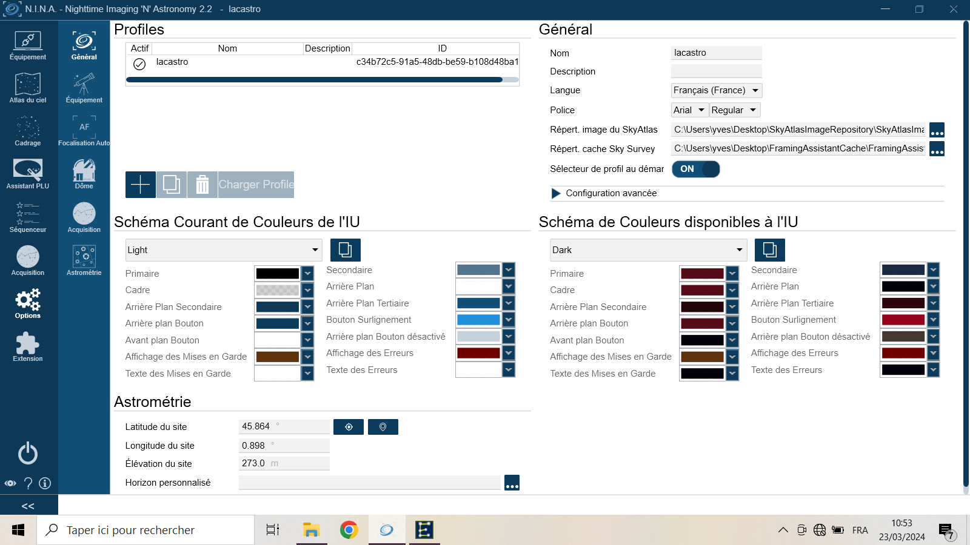970x545 pixels.
Task: Open the Séquenceur panel
Action: tap(28, 217)
